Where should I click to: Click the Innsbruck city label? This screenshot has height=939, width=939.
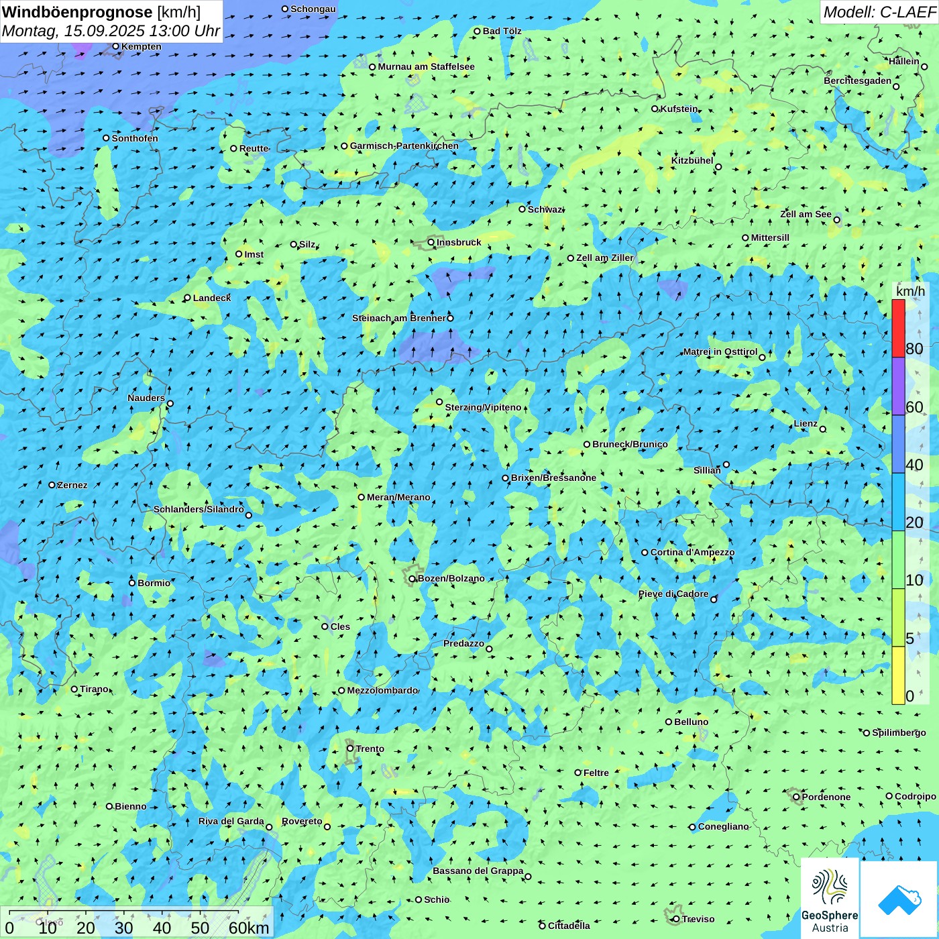point(459,242)
